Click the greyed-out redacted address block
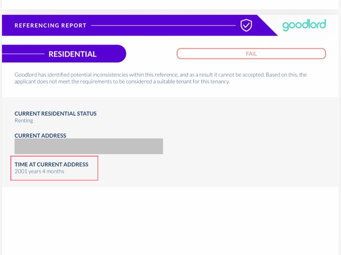Viewport: 341px width, 255px height. click(89, 146)
